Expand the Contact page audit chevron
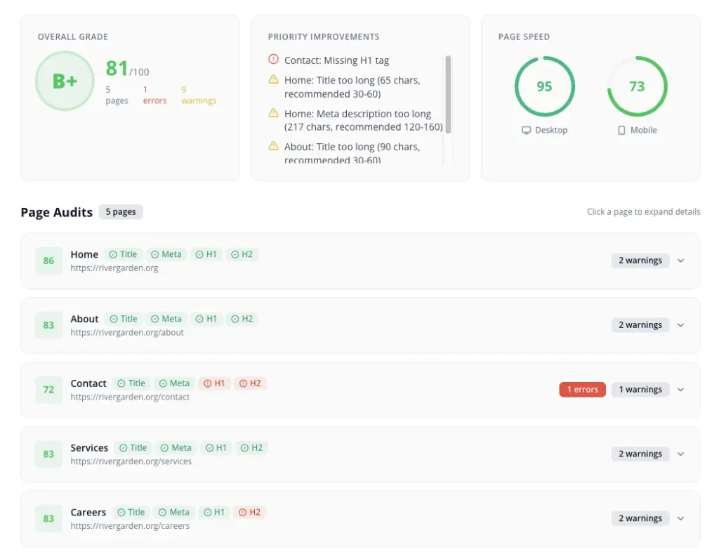 coord(680,389)
